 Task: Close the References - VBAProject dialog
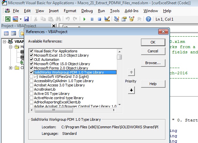tap(163, 31)
